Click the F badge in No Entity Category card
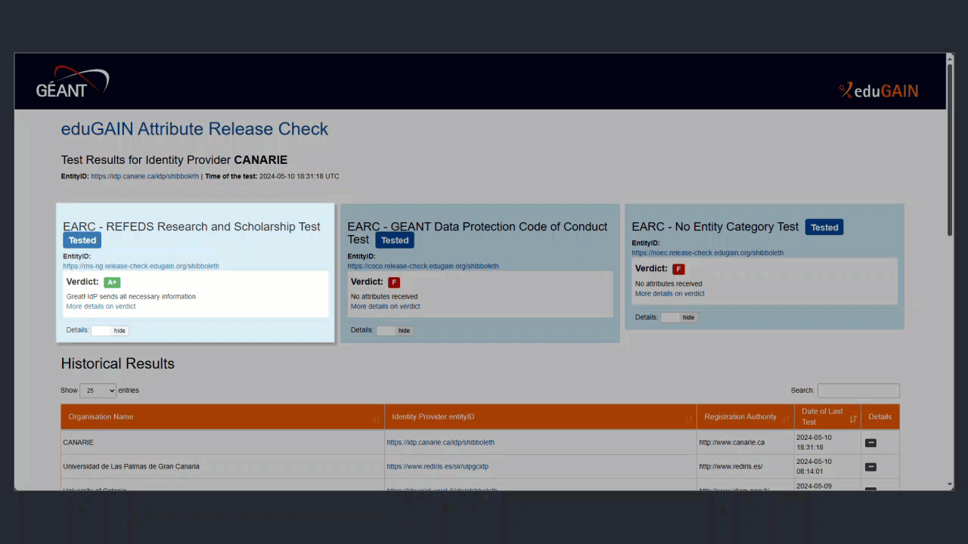968x544 pixels. point(678,269)
